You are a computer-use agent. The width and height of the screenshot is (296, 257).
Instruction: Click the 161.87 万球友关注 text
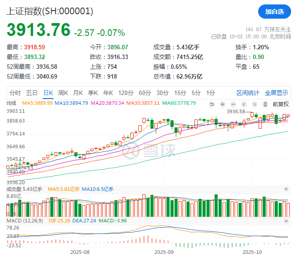pyautogui.click(x=268, y=30)
